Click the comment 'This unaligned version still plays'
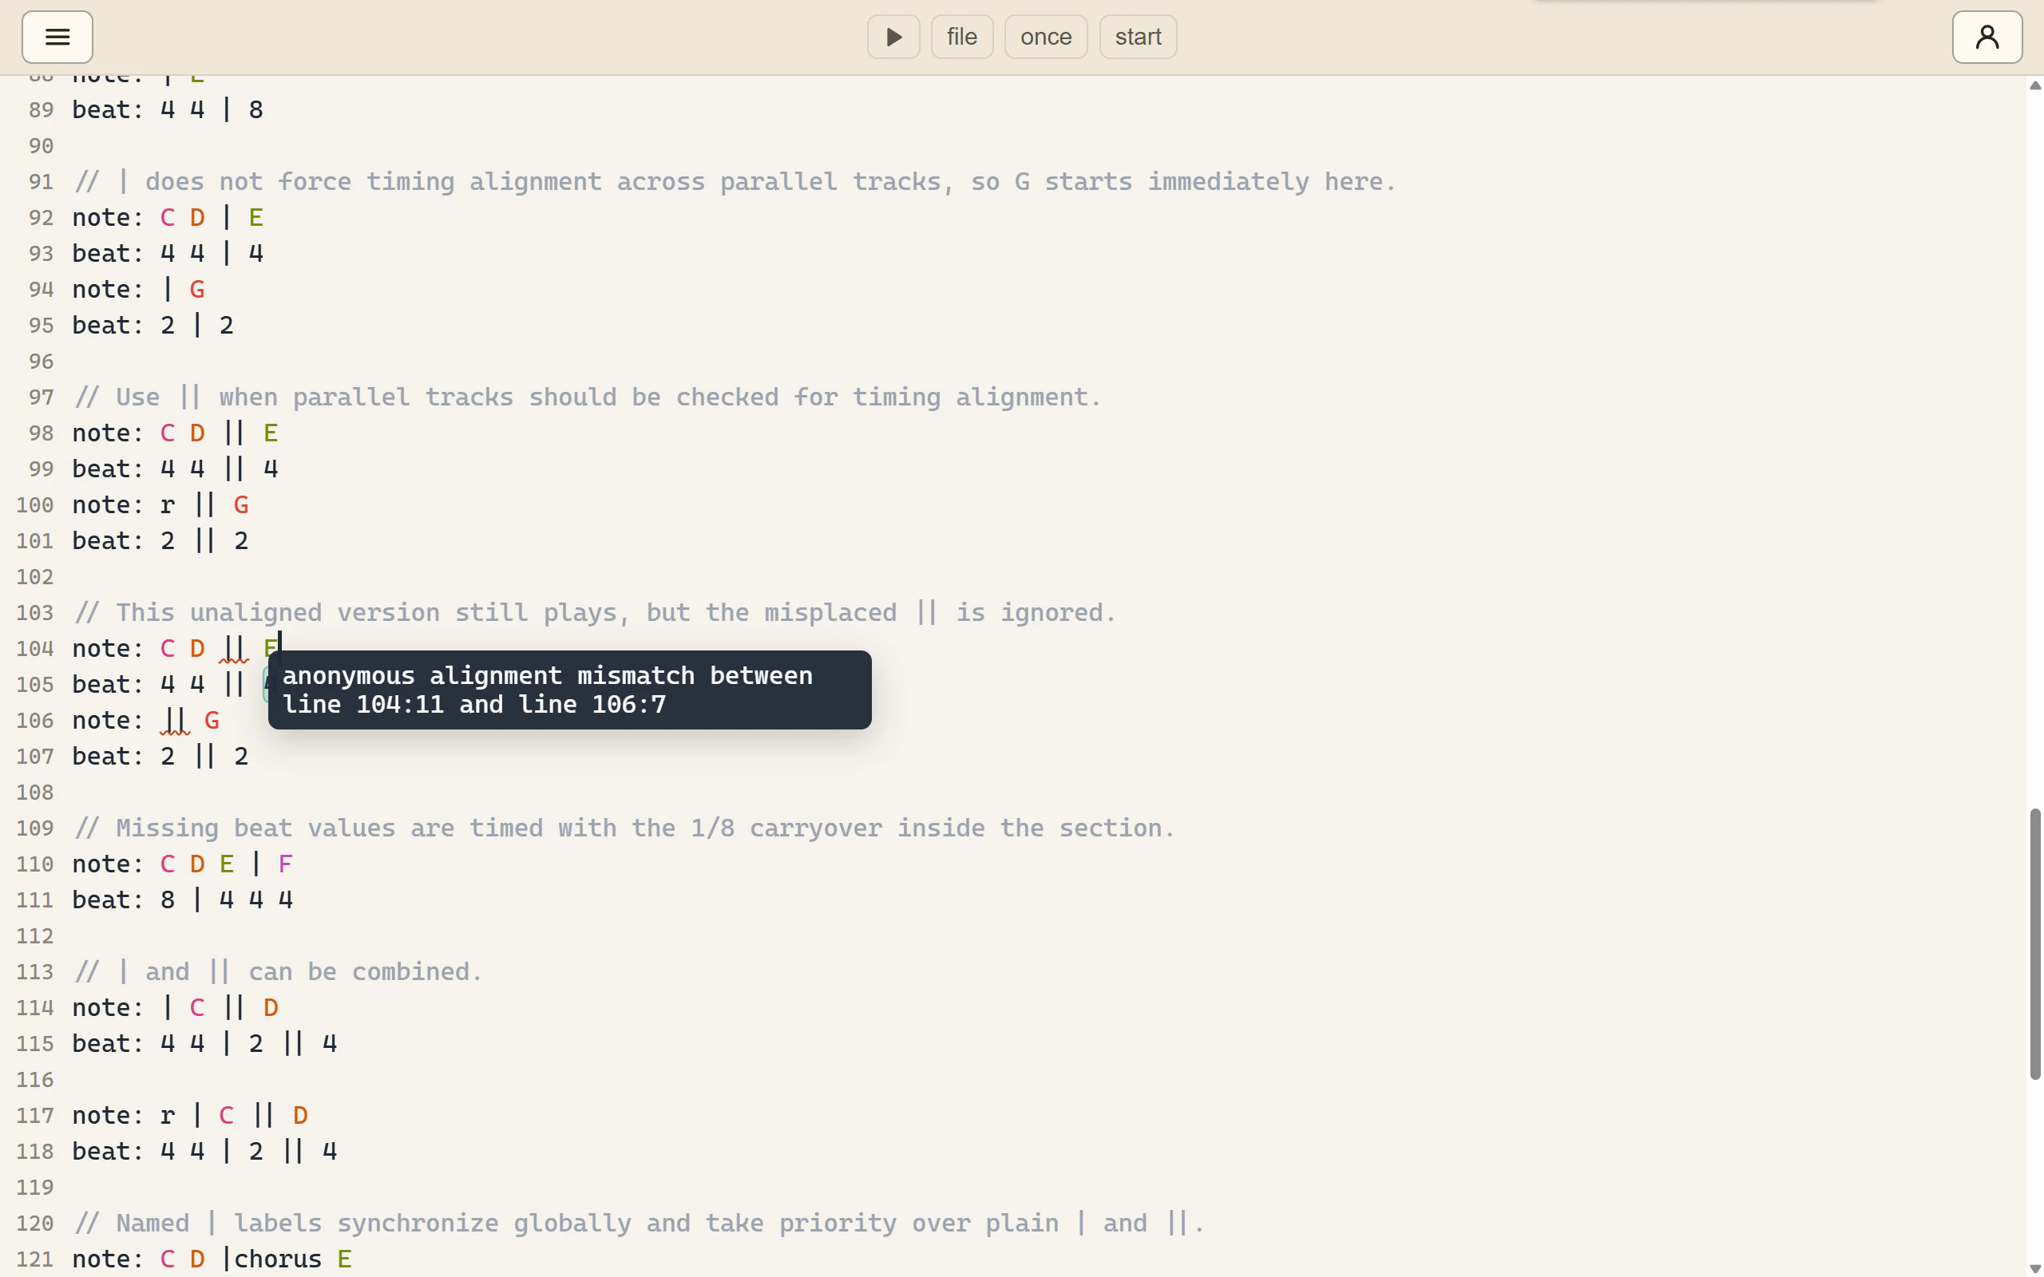 click(x=596, y=612)
